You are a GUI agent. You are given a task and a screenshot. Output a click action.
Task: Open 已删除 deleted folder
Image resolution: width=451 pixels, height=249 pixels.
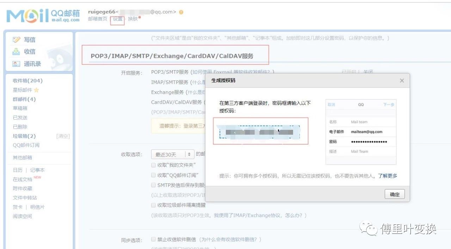(20, 127)
